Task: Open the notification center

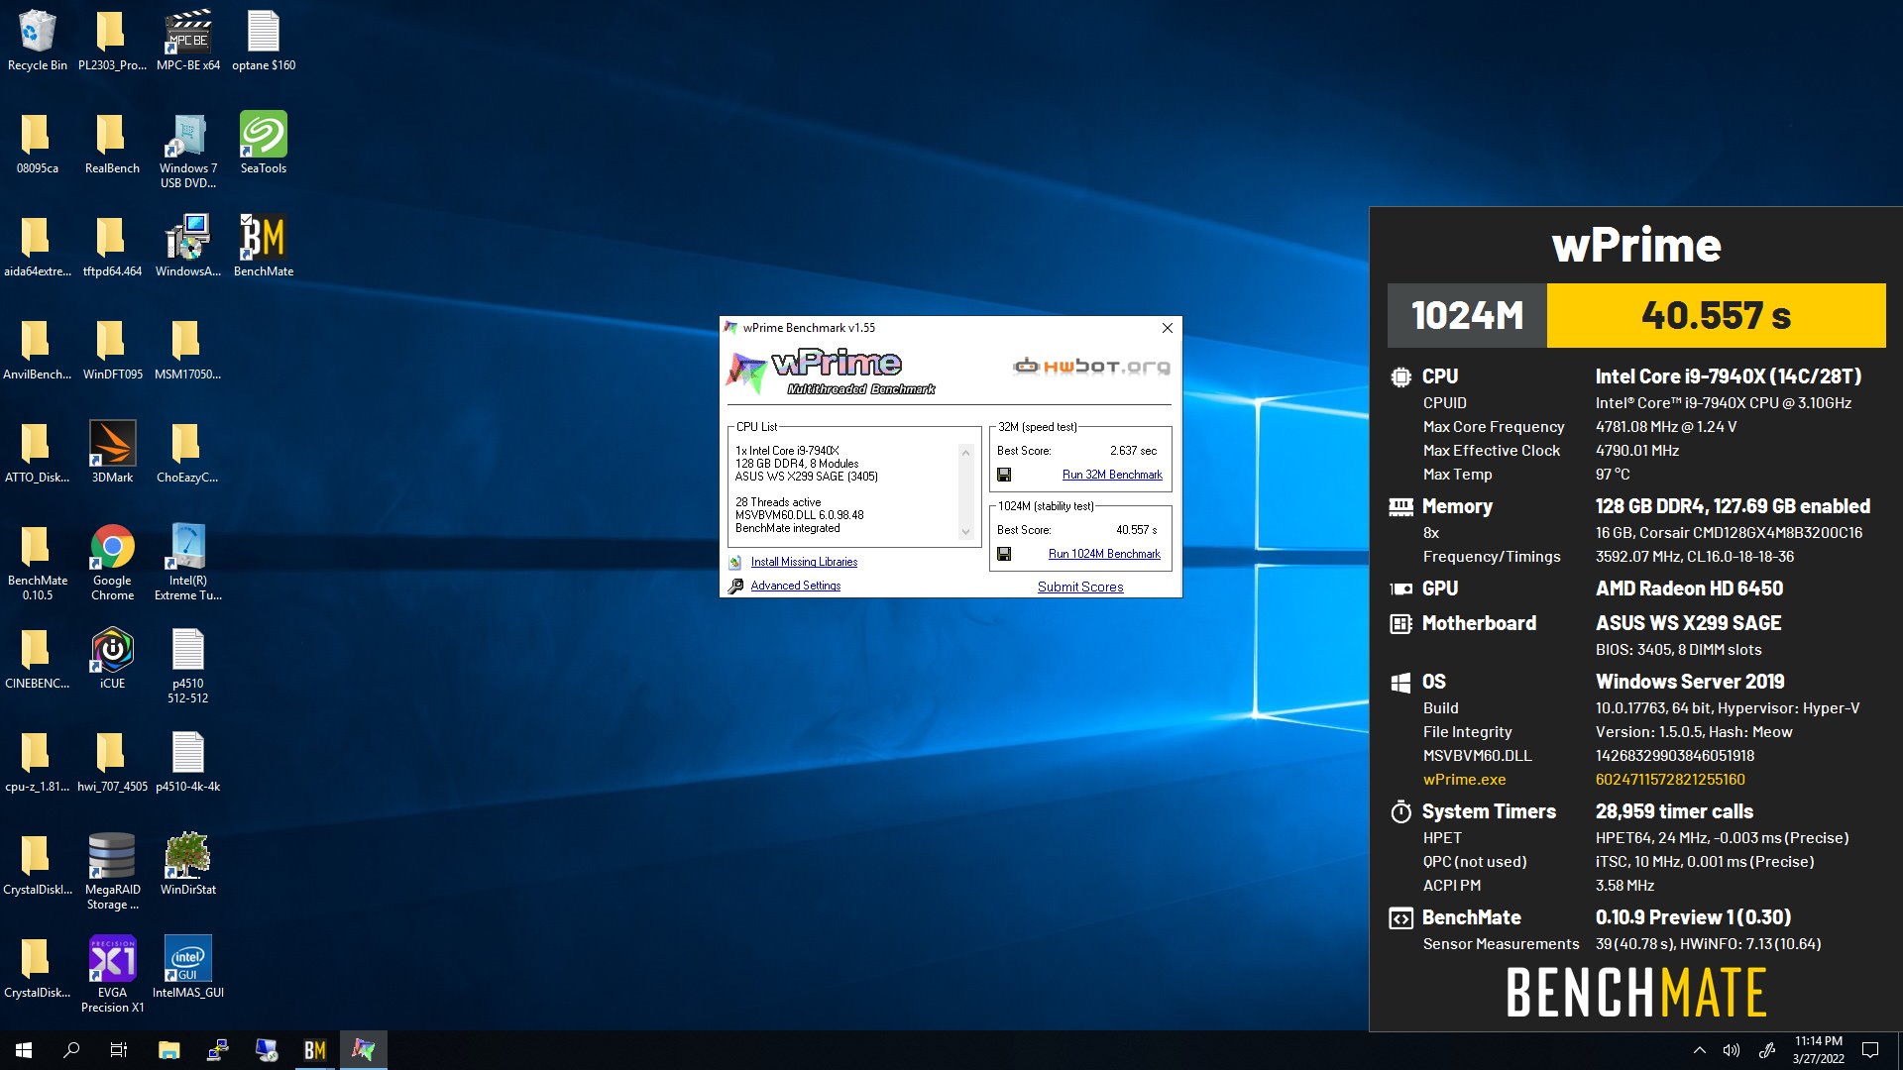Action: coord(1870,1050)
